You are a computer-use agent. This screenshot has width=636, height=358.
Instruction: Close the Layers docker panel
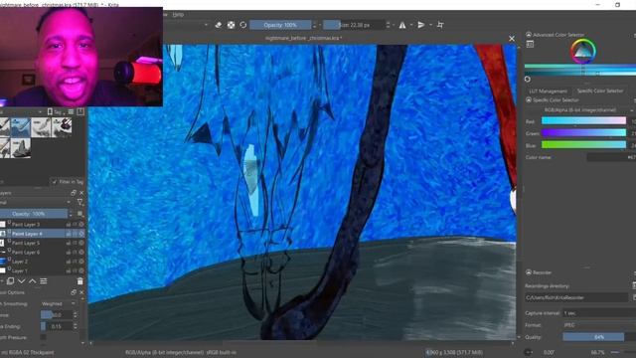[x=81, y=193]
